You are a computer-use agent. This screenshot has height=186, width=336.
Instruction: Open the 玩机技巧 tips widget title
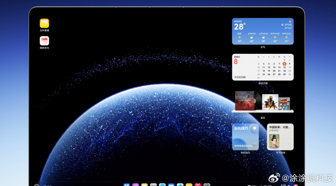coord(241,128)
